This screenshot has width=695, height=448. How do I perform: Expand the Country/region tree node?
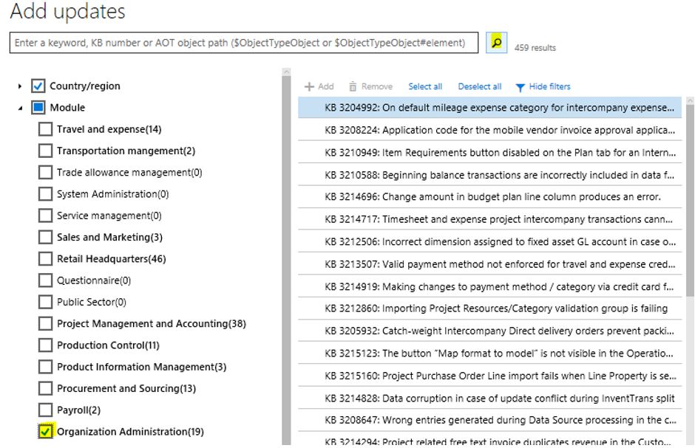(x=20, y=86)
